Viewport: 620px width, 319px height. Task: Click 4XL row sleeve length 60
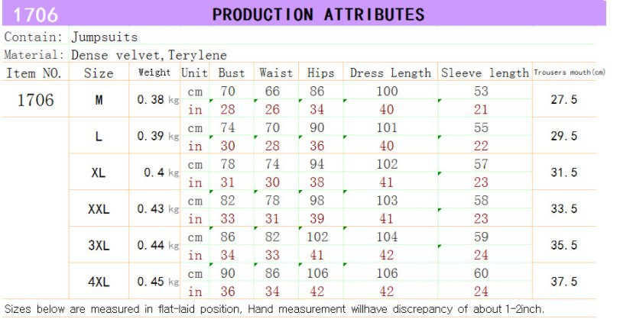point(481,272)
